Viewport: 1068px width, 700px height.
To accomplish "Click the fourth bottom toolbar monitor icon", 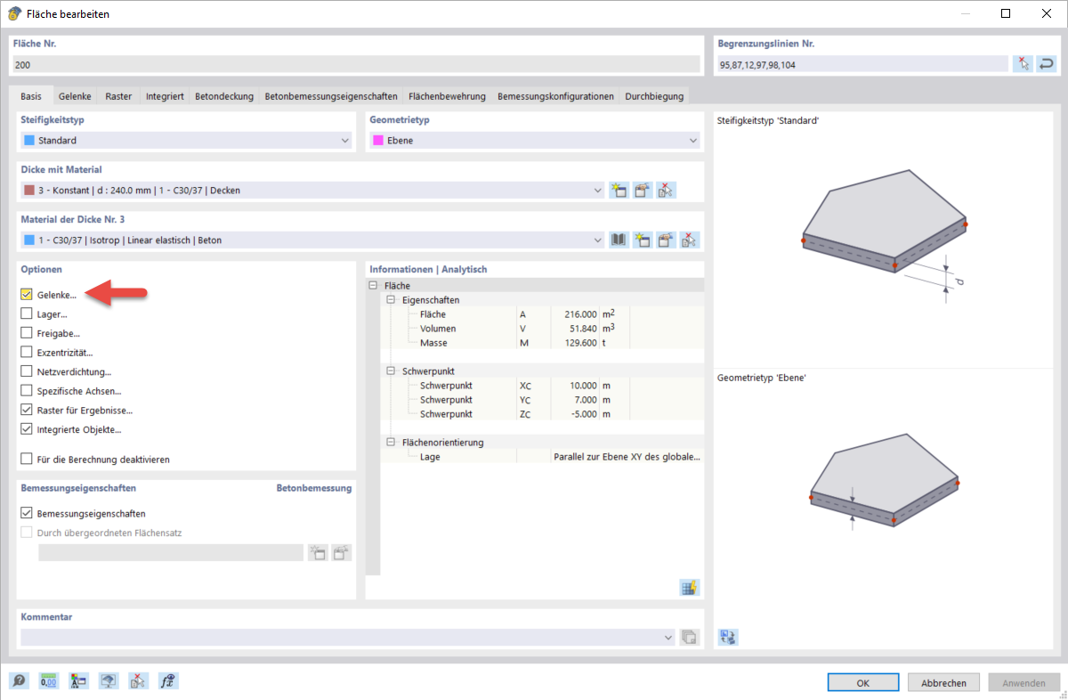I will click(x=109, y=680).
